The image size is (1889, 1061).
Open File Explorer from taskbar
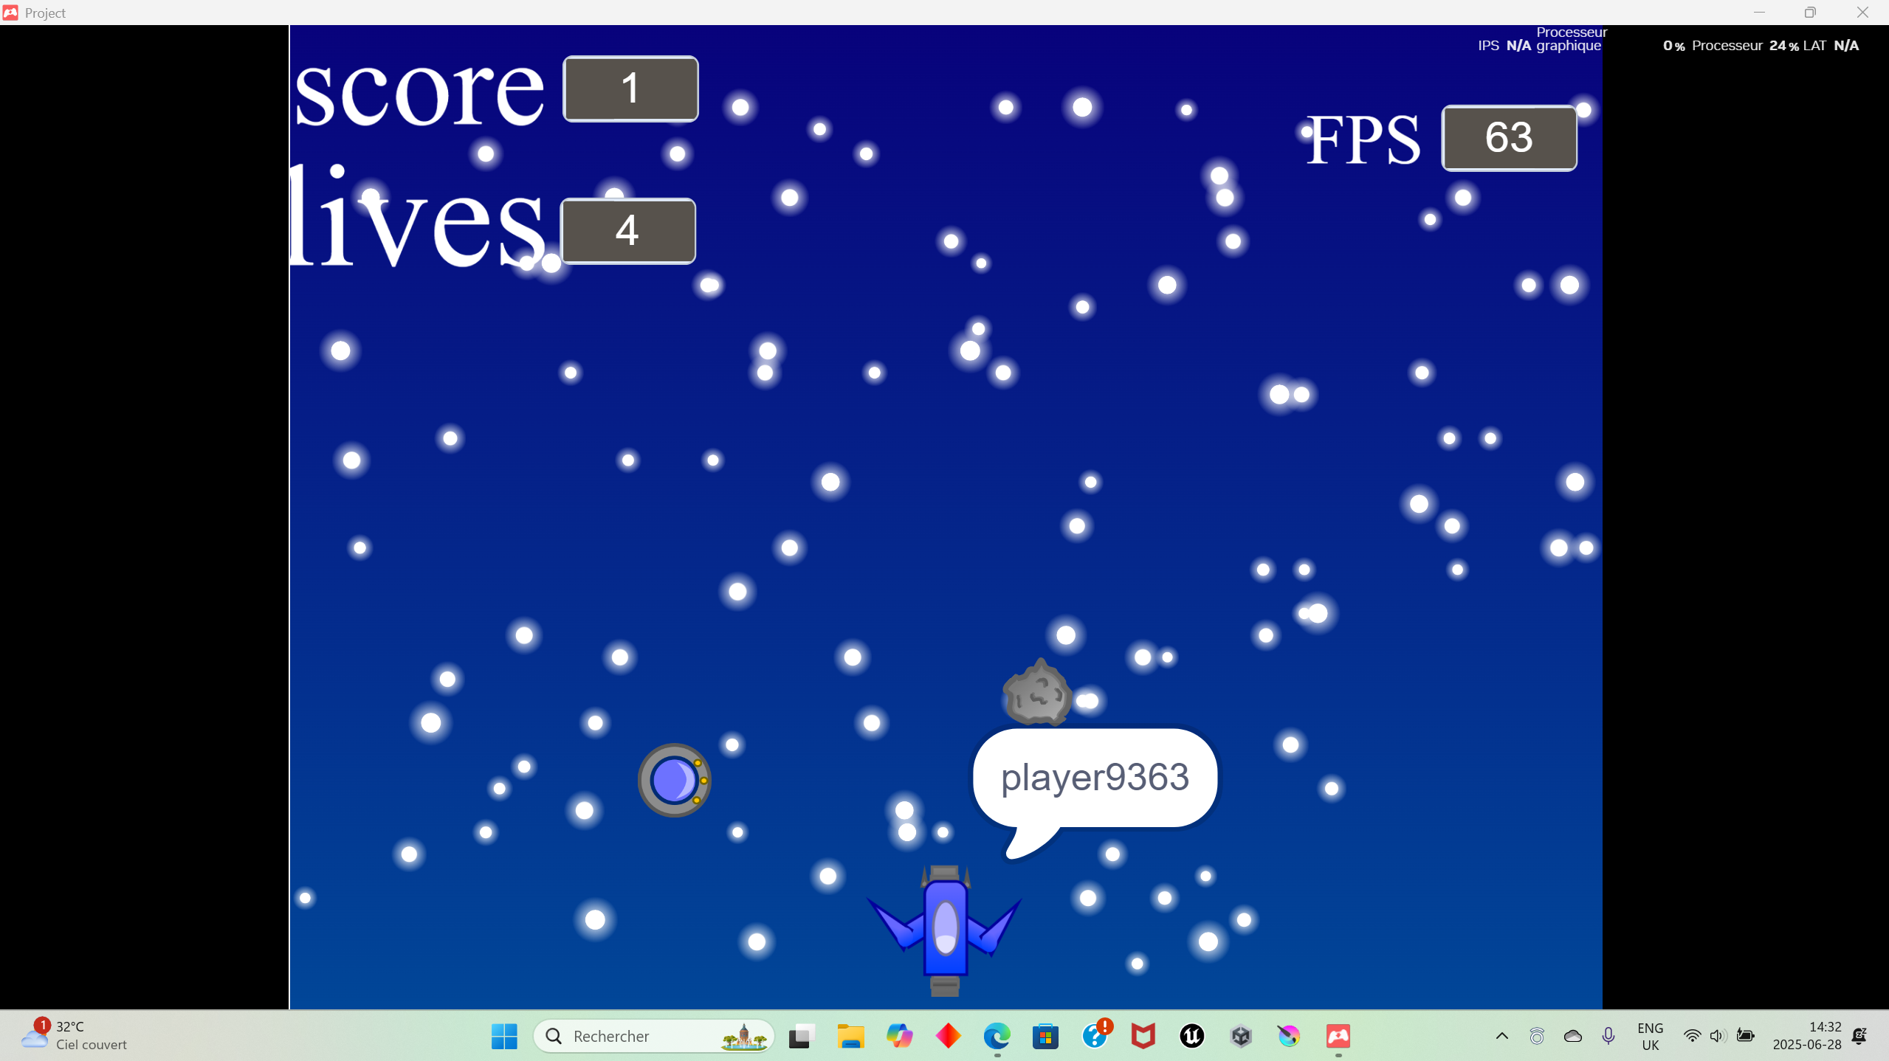pos(850,1036)
